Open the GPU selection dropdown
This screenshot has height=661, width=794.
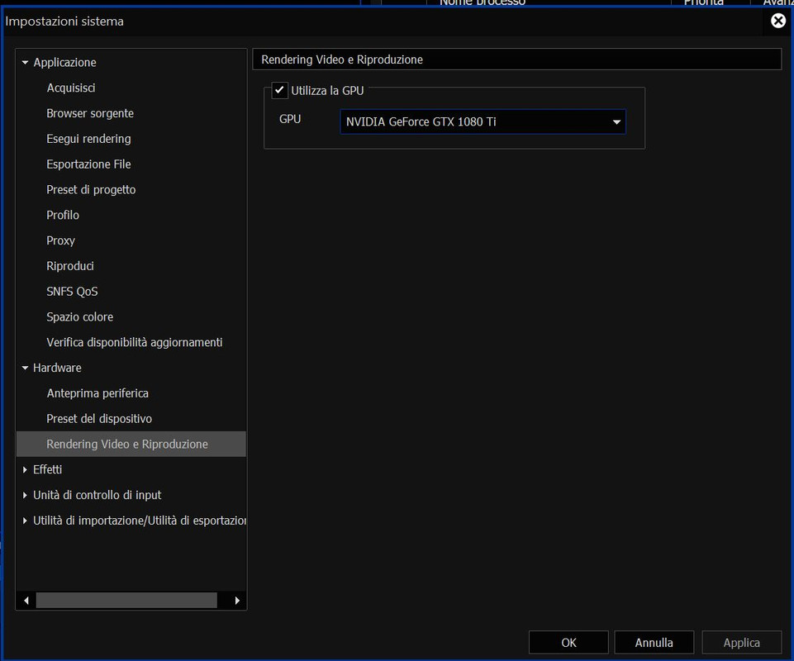point(616,122)
